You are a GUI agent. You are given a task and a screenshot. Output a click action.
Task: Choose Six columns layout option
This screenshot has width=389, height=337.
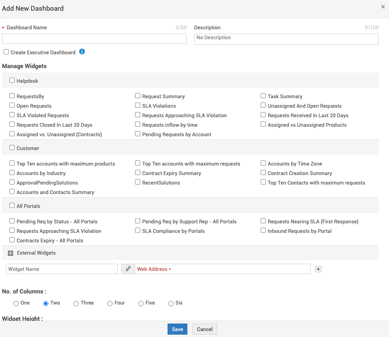[x=171, y=303]
